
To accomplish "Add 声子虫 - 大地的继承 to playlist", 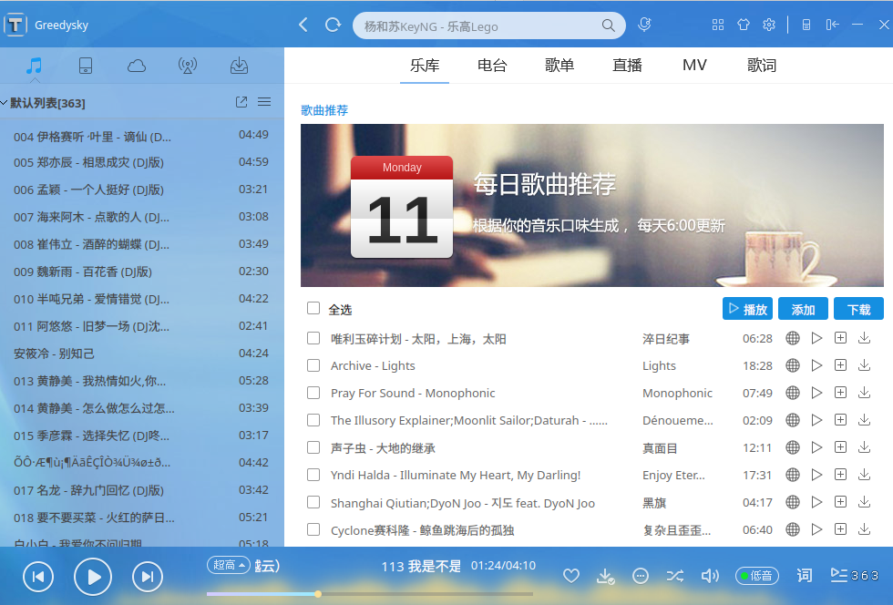I will point(840,447).
